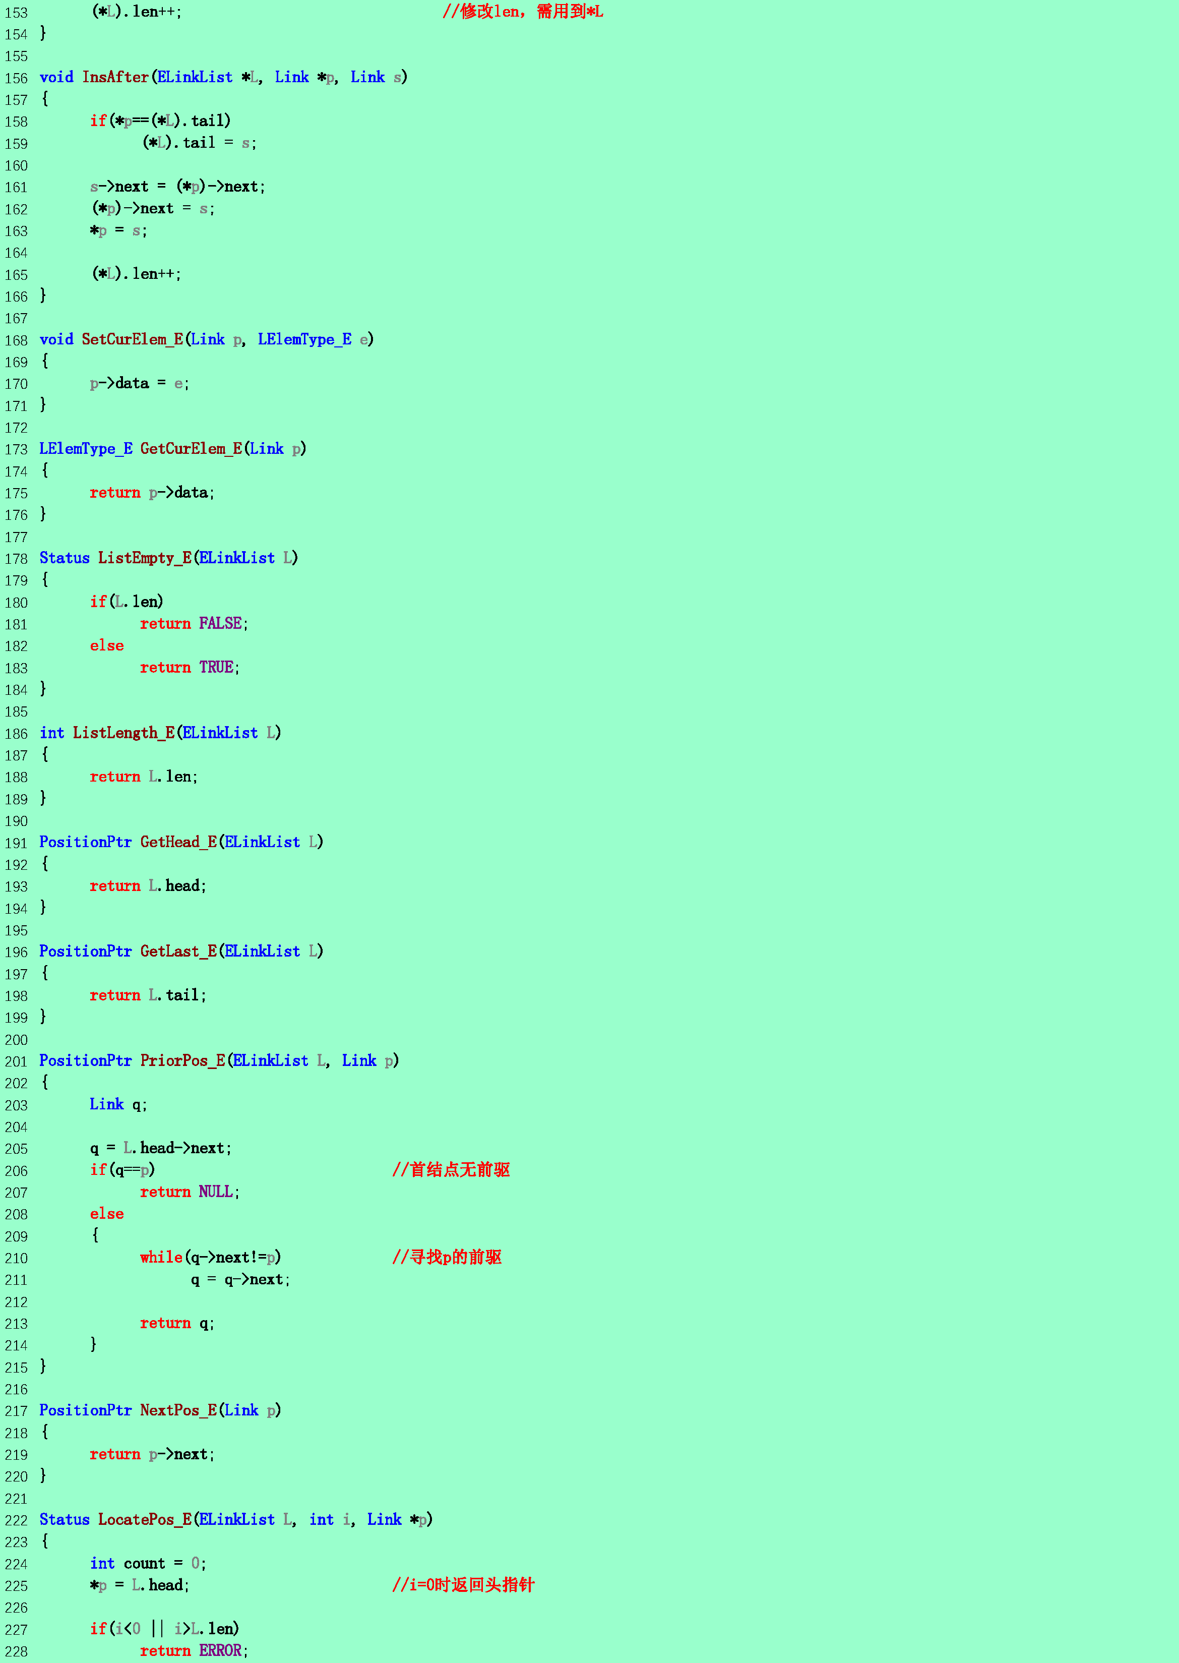Click 'return TRUE;' on line 183
Viewport: 1179px width, 1663px height.
(190, 668)
